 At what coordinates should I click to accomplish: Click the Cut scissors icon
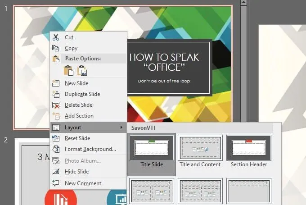coord(56,37)
